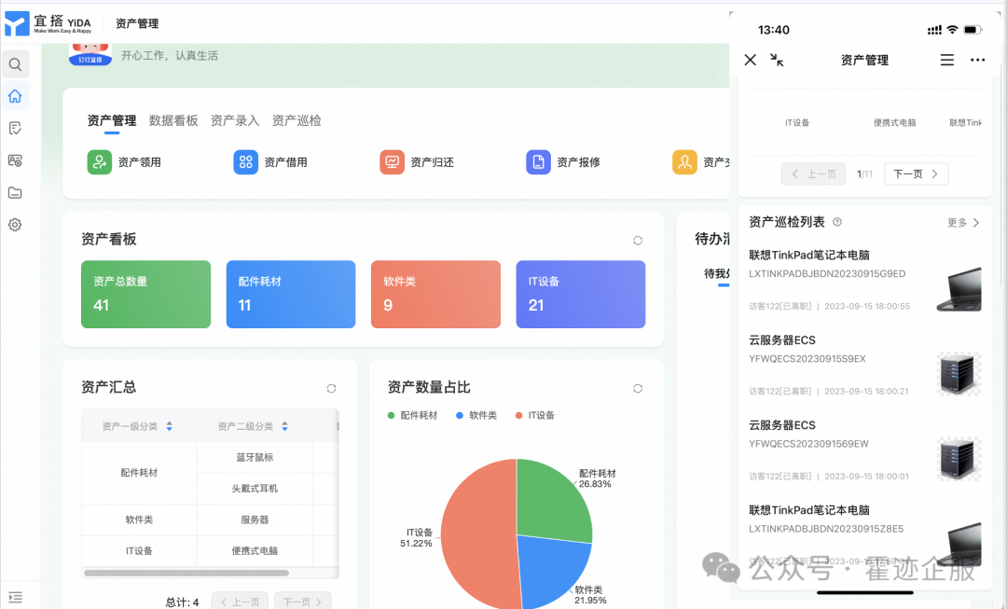Viewport: 1007px width, 609px height.
Task: Click hamburger menu icon in mobile preview
Action: pyautogui.click(x=946, y=60)
